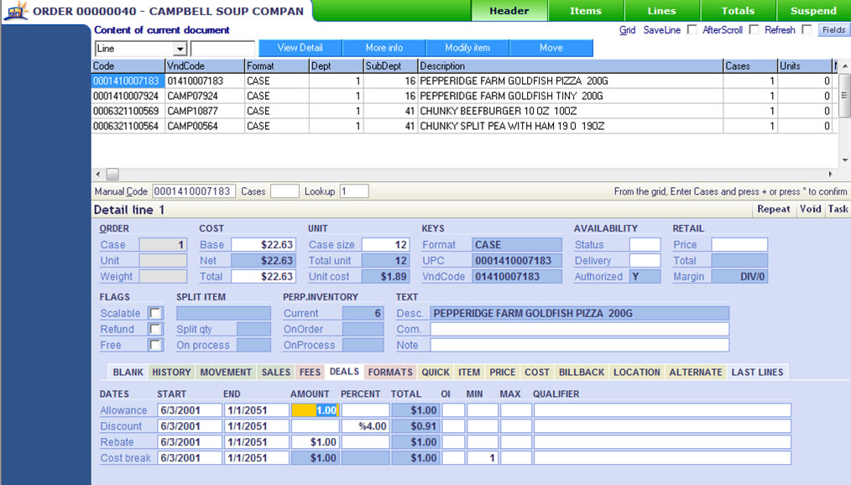Switch to the BLANK detail tab
The width and height of the screenshot is (851, 485).
coord(128,373)
